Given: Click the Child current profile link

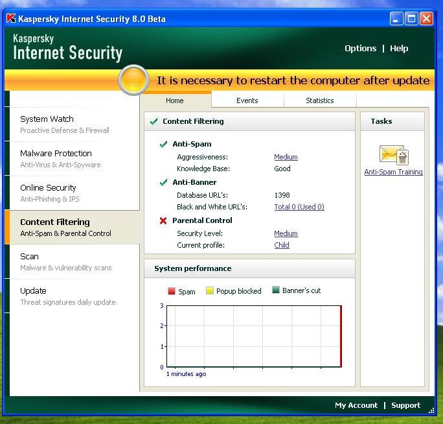Looking at the screenshot, I should (x=282, y=245).
